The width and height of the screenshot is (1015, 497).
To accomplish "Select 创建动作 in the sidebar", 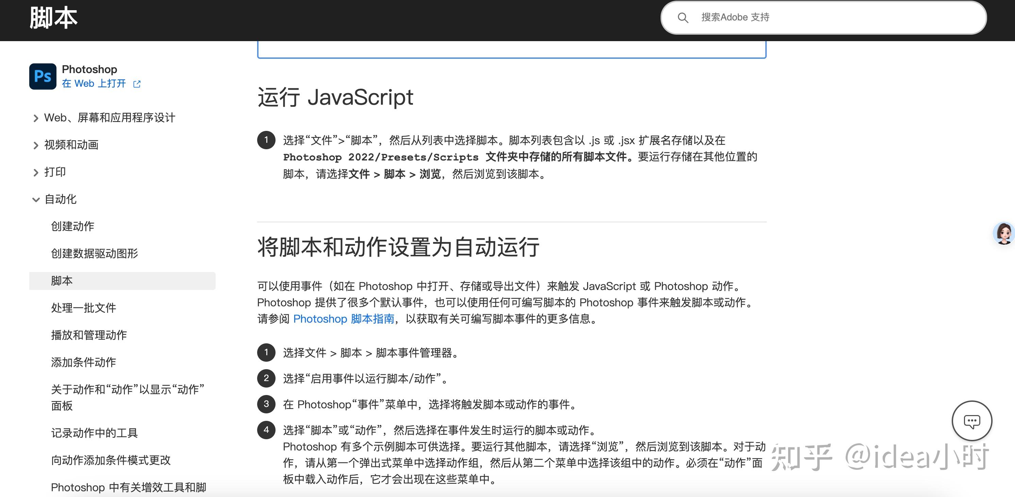I will [x=72, y=226].
